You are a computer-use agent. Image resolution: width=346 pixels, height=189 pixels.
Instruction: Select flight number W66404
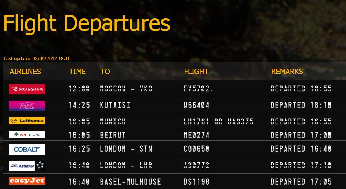196,106
